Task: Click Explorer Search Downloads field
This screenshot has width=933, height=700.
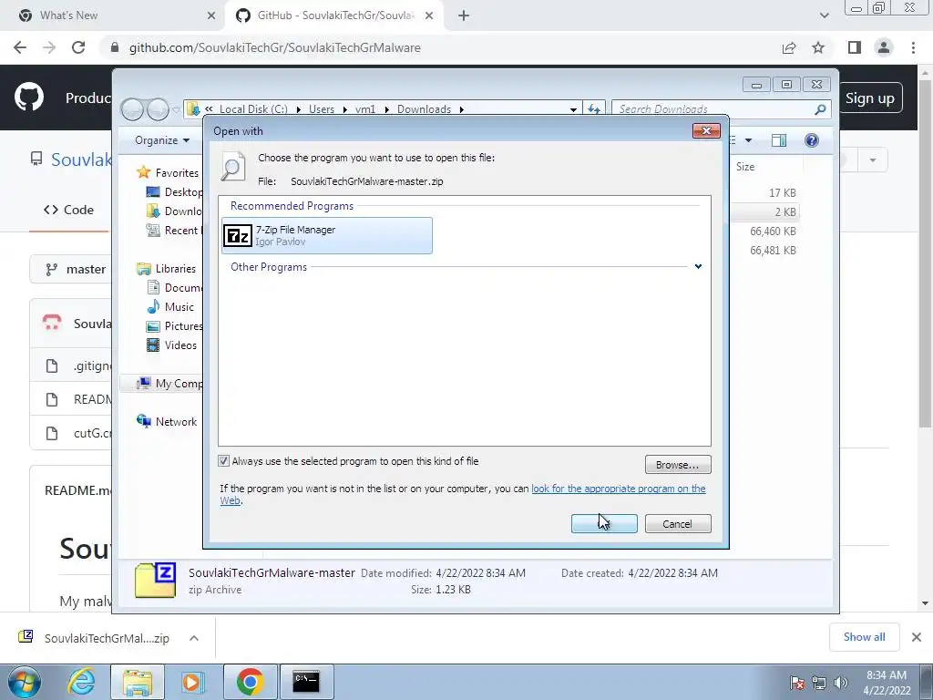Action: point(714,109)
